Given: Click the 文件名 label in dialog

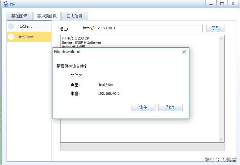Looking at the screenshot, I should click(77, 75).
